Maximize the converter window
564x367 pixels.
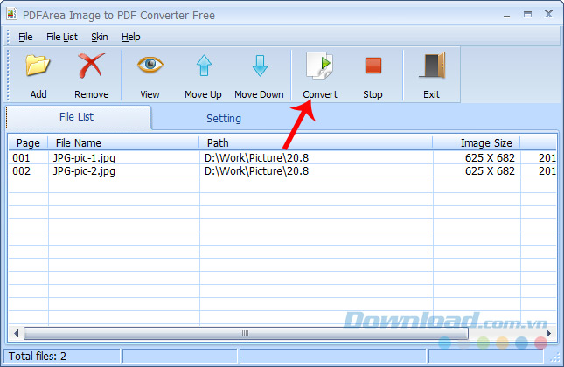pos(527,14)
